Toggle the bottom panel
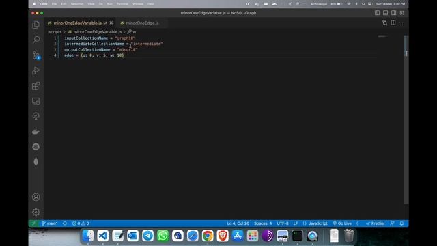Screen dimensions: 437x246 [385, 13]
